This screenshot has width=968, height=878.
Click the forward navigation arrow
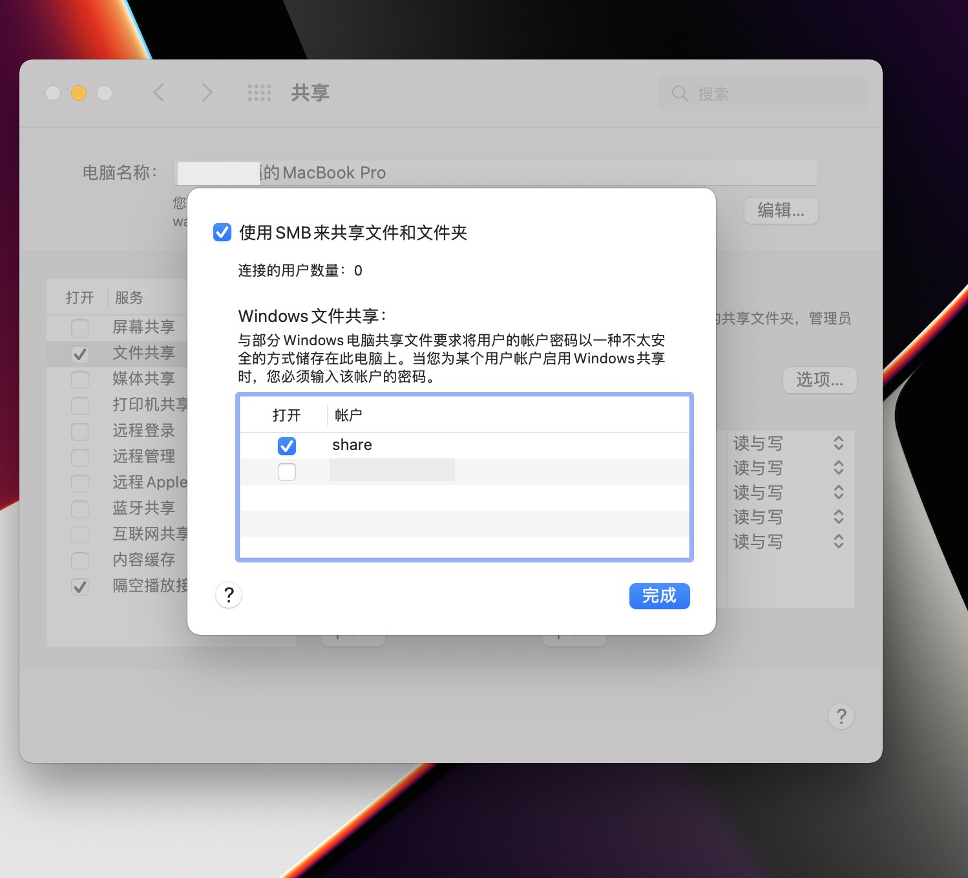(207, 92)
